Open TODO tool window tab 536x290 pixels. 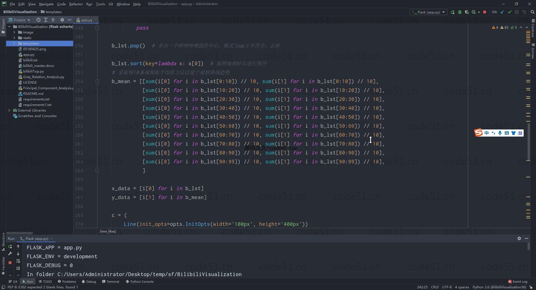click(x=45, y=281)
